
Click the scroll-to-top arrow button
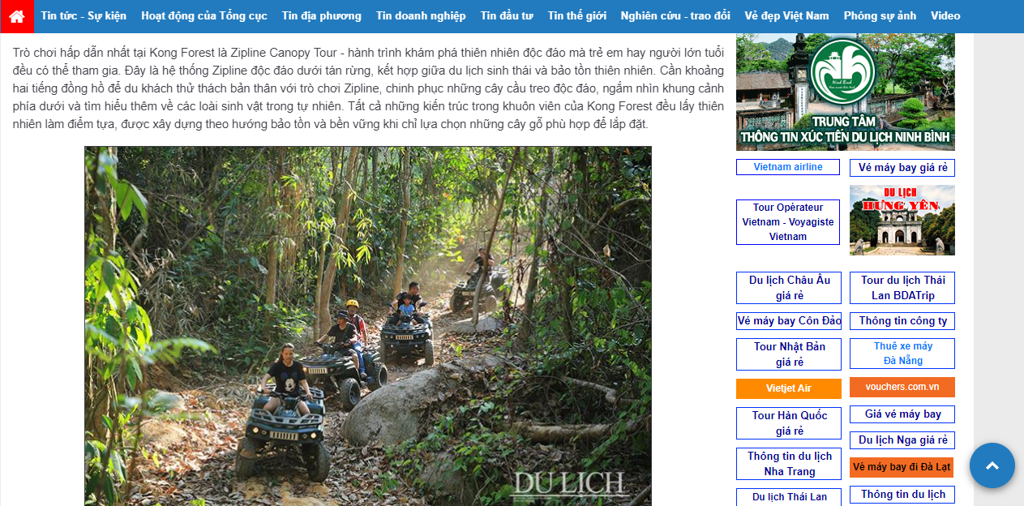tap(992, 465)
